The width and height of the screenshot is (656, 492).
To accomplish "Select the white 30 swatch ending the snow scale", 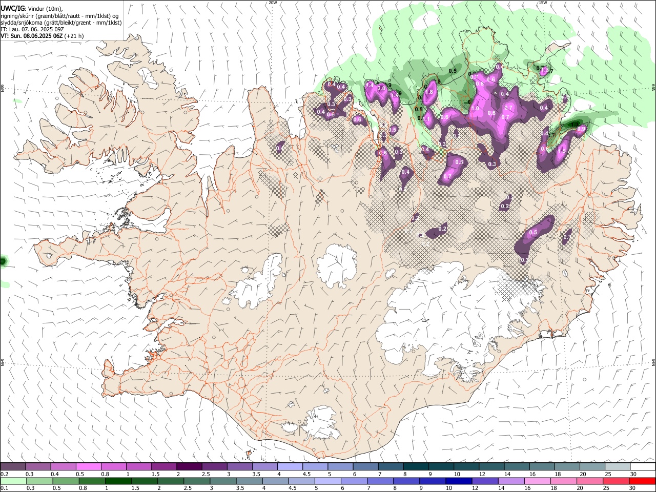I will point(643,467).
